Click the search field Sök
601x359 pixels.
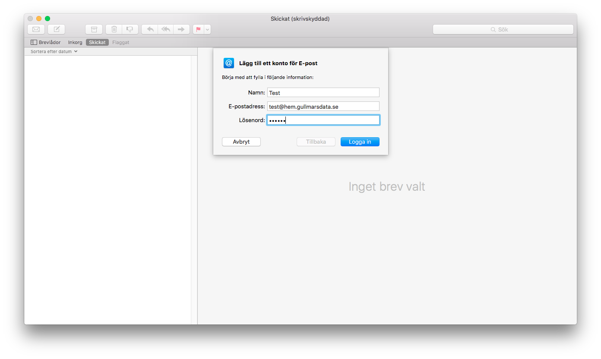(x=503, y=29)
